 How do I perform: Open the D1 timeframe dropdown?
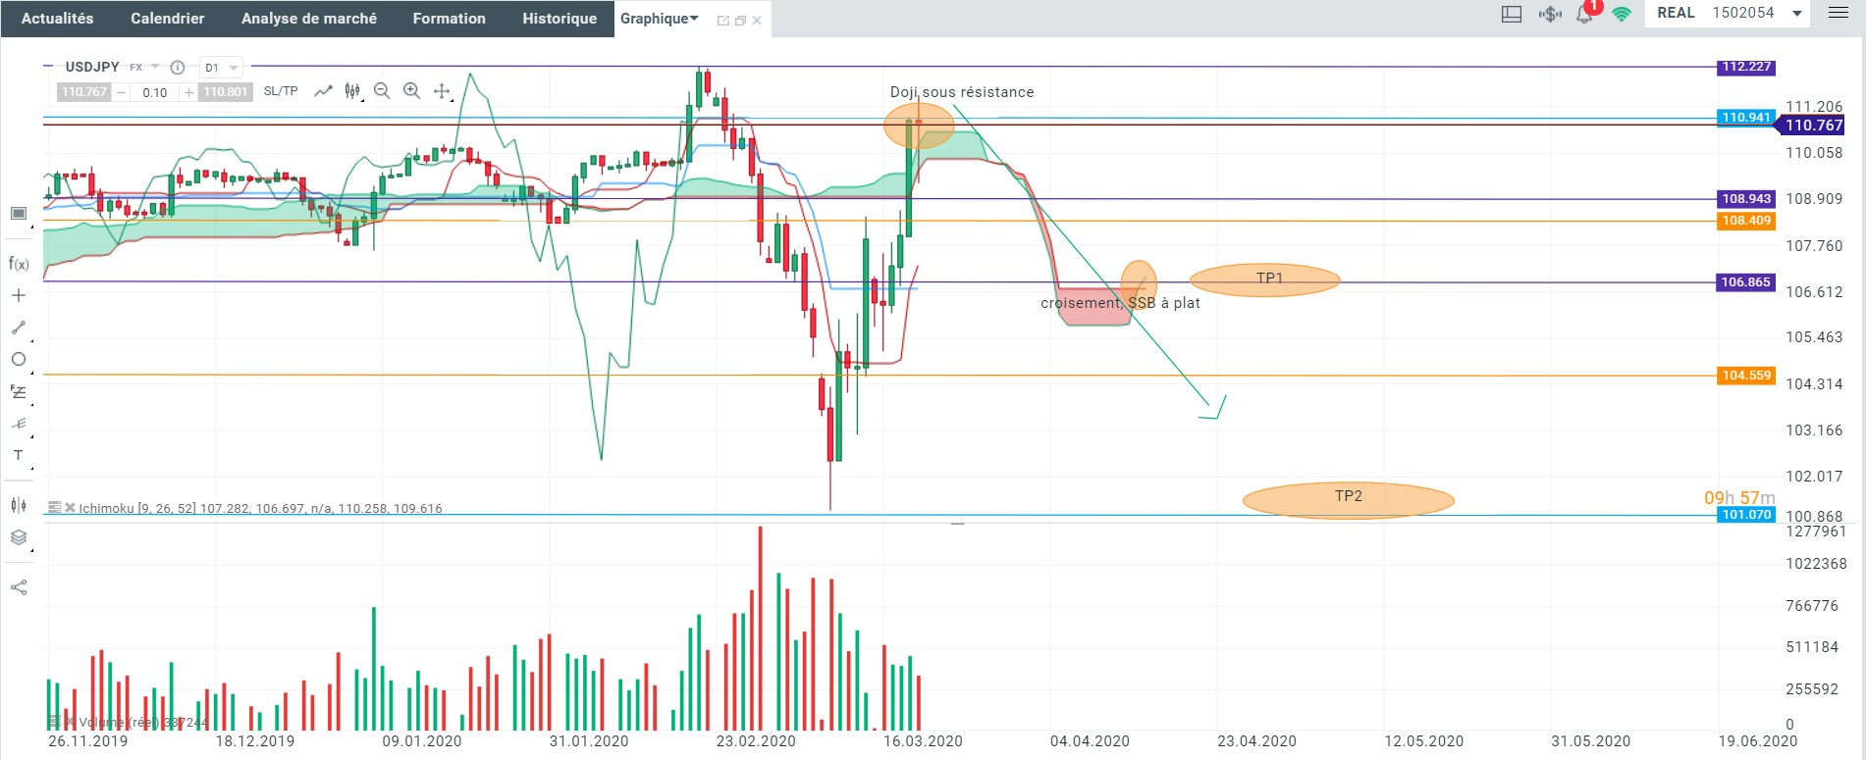coord(221,68)
